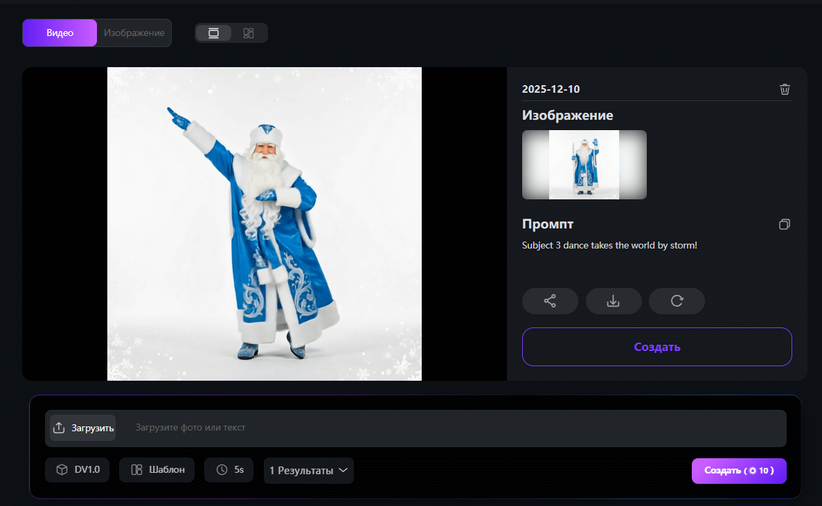Copy the prompt using the copy icon

[784, 224]
